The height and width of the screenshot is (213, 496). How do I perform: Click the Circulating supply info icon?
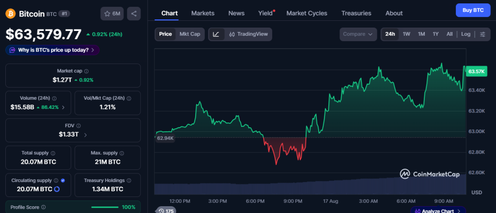pos(56,181)
